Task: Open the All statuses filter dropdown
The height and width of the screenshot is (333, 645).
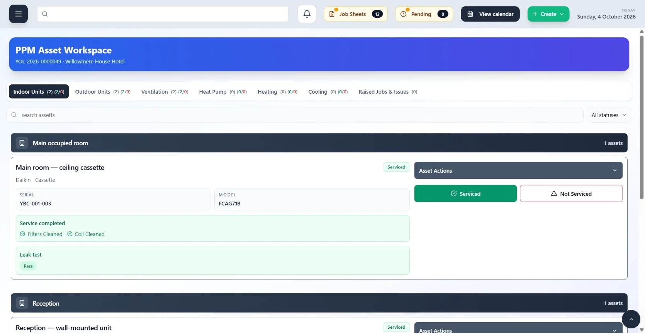Action: tap(609, 115)
